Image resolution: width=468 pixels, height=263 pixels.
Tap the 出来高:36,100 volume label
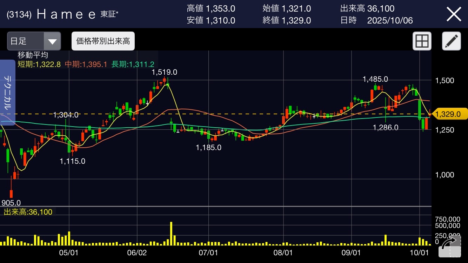pyautogui.click(x=28, y=212)
